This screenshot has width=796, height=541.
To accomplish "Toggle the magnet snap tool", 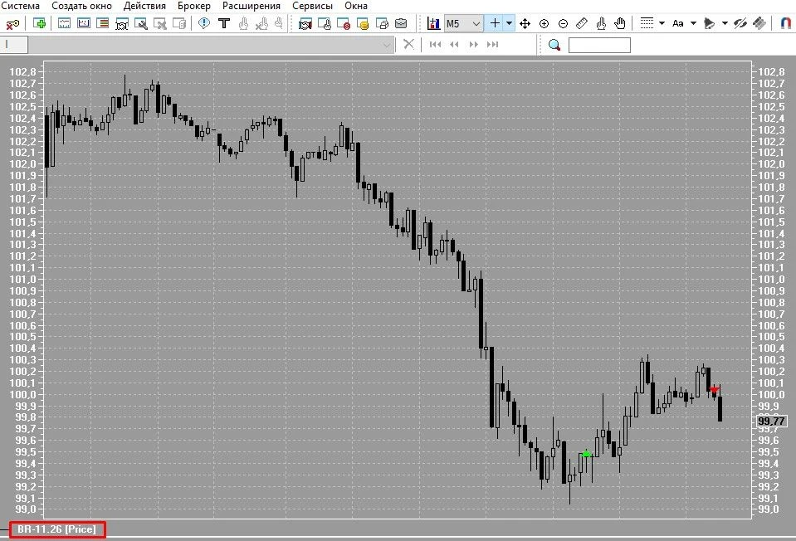I will [785, 23].
